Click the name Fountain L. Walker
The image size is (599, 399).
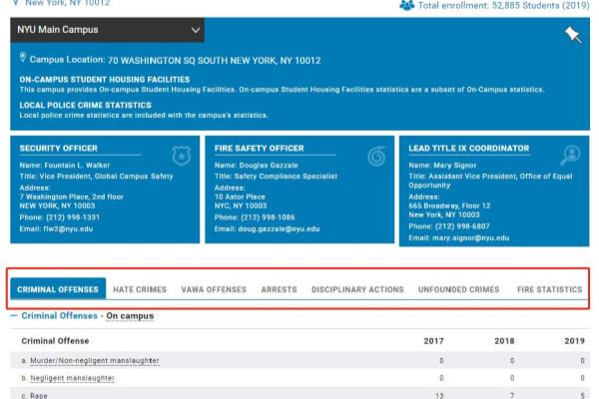point(77,166)
